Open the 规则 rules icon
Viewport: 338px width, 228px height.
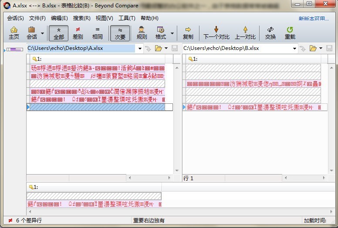coord(142,33)
